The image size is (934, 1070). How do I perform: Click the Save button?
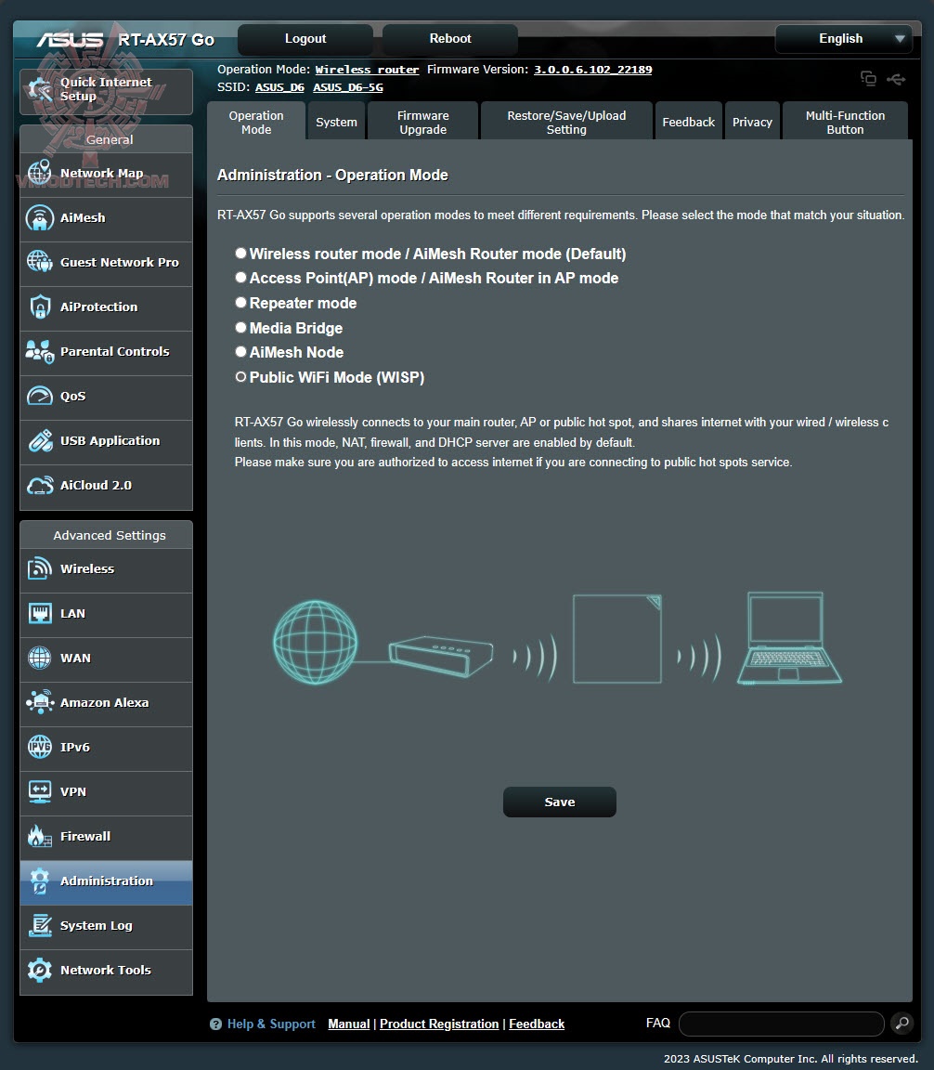coord(560,802)
